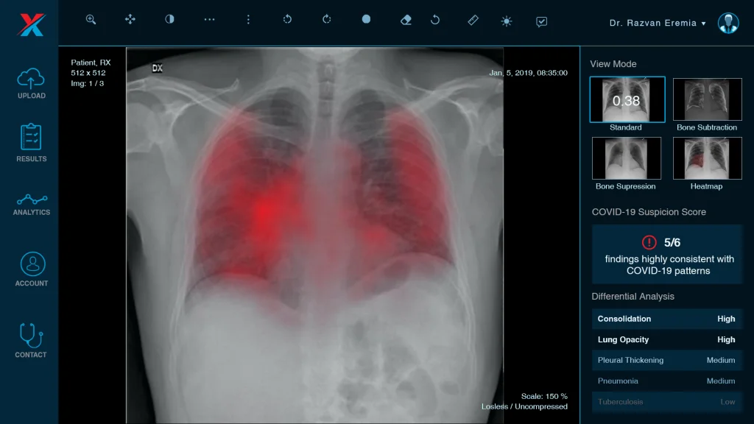Adjust brightness with the sun icon
The width and height of the screenshot is (754, 424).
coord(507,21)
